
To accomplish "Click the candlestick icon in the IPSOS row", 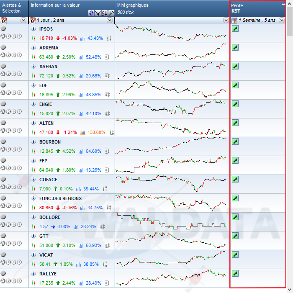I will coord(33,38).
